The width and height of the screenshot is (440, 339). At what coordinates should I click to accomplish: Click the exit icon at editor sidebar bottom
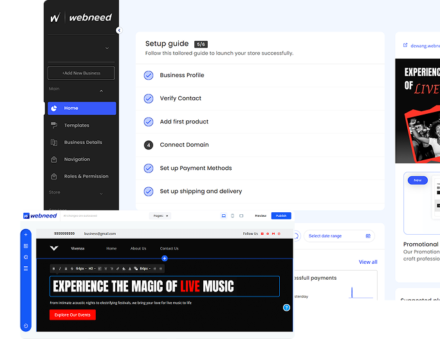(x=26, y=325)
